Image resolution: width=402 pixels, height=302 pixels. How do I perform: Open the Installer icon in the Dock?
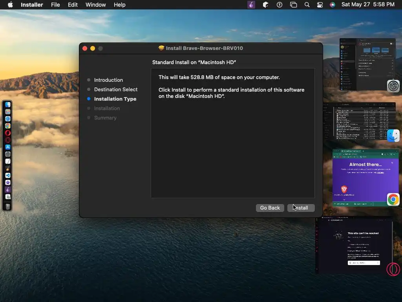(8, 197)
